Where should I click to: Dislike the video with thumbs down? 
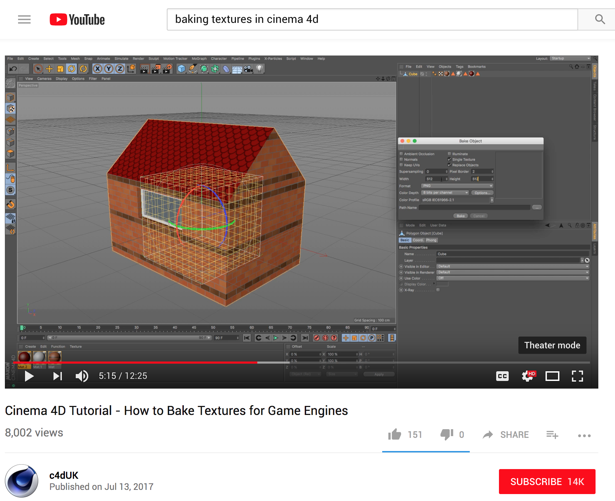coord(447,434)
